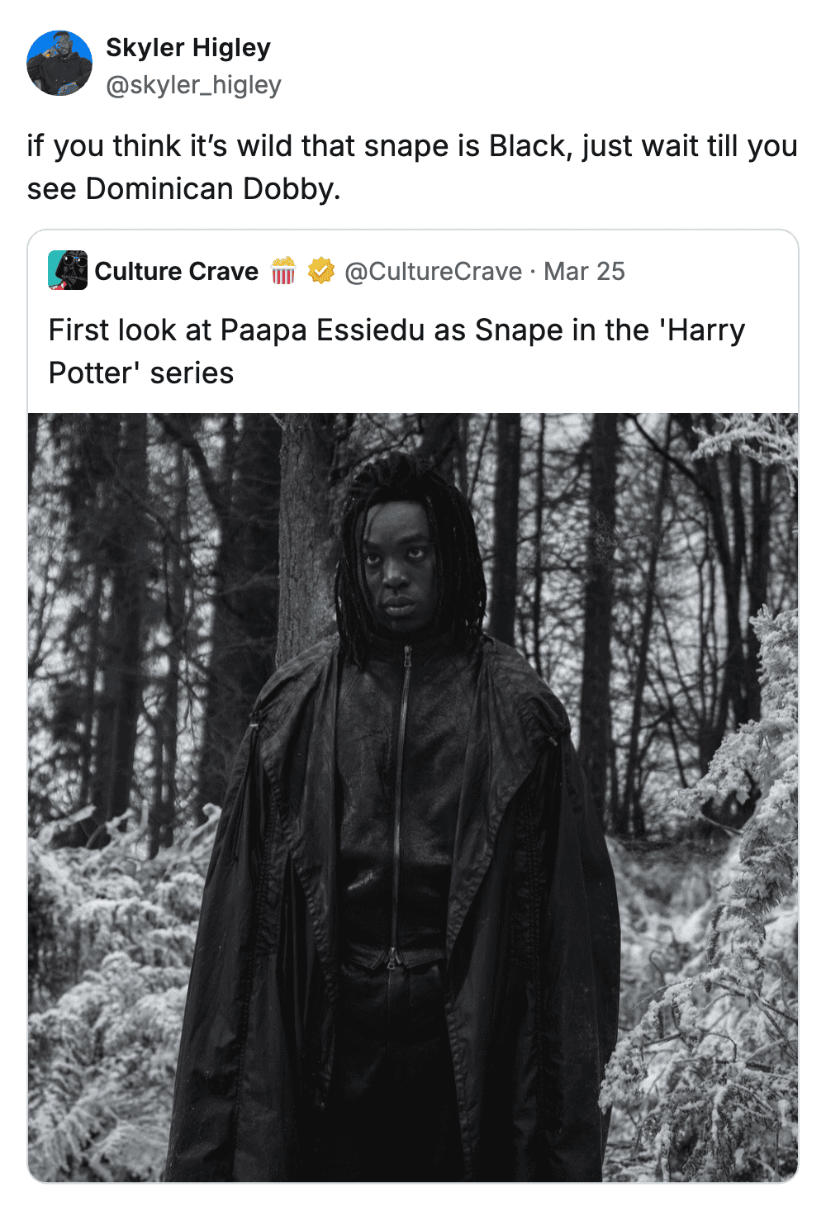Click the @skyler_higley handle
Image resolution: width=826 pixels, height=1211 pixels.
(194, 85)
